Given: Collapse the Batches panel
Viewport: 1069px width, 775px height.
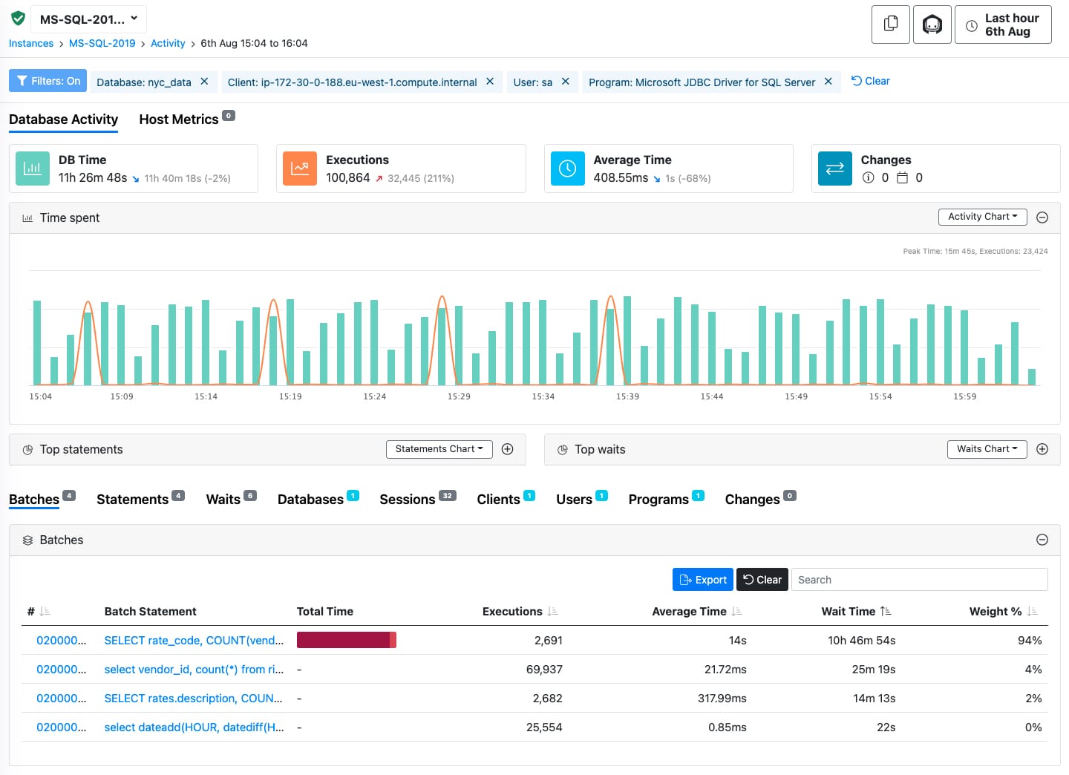Looking at the screenshot, I should tap(1042, 540).
